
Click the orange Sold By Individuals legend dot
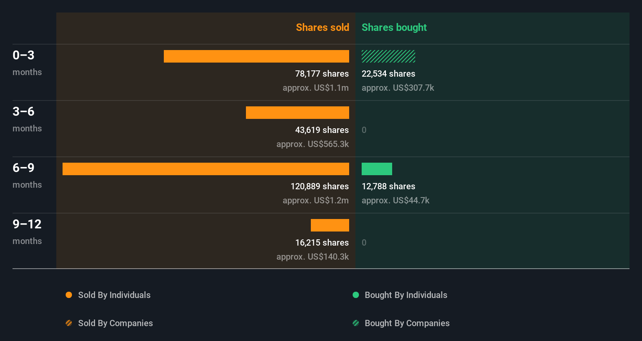click(69, 295)
